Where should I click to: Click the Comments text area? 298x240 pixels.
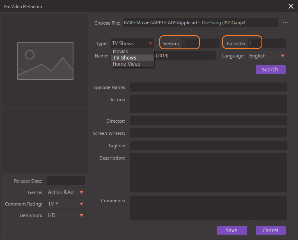(208, 208)
